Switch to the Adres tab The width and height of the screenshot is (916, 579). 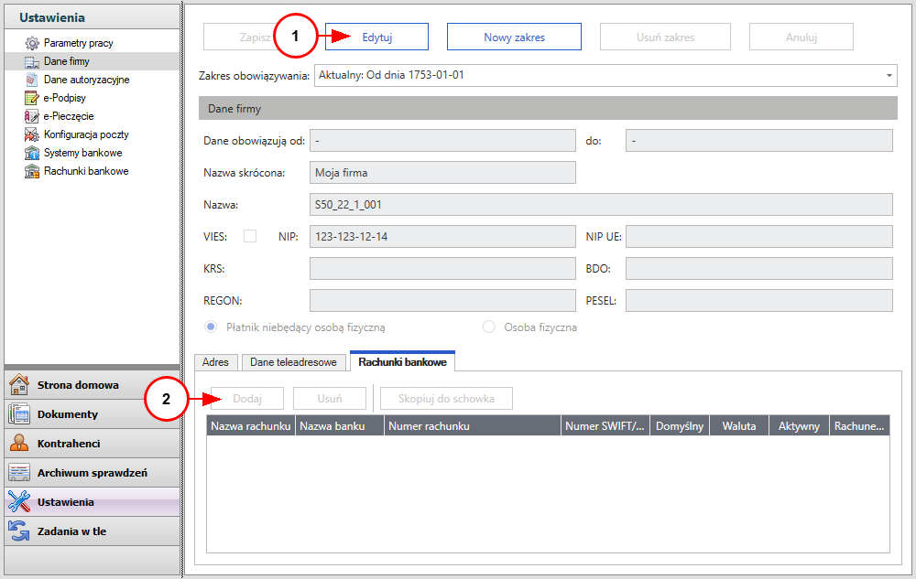tap(215, 362)
